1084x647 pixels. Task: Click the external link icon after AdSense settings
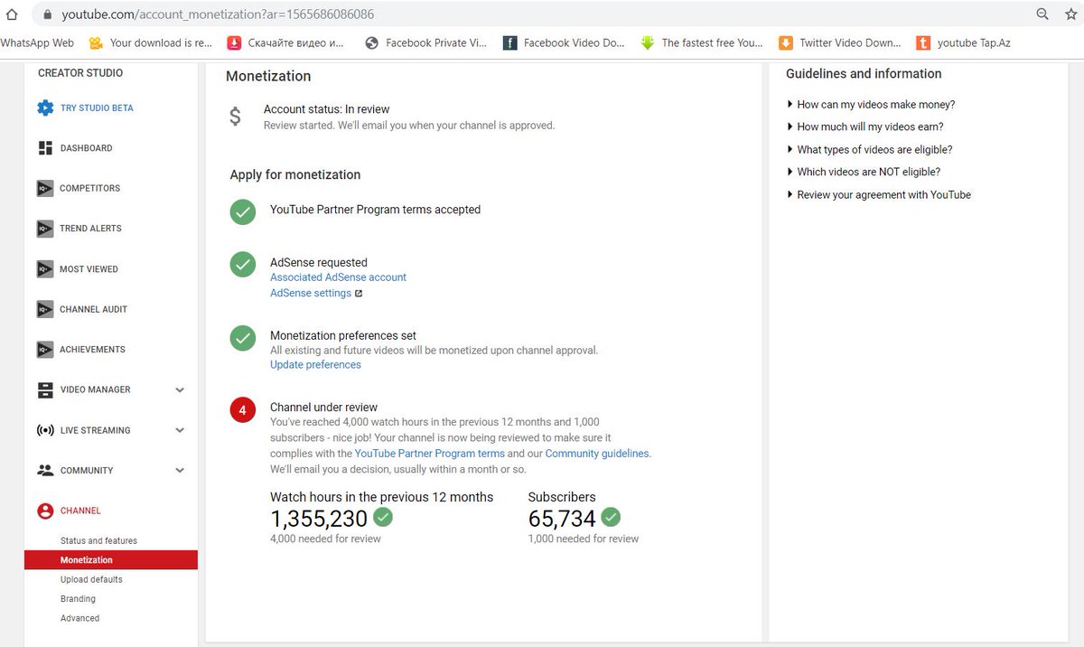[x=359, y=294]
